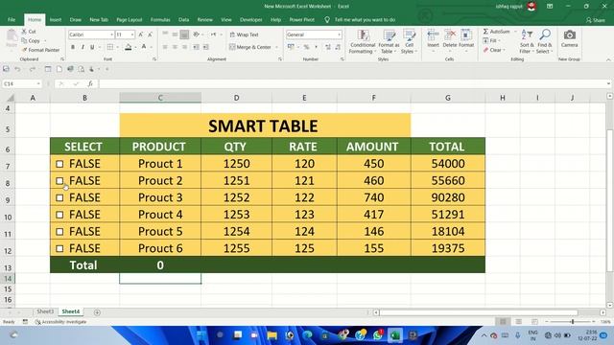Increase font size icon
Screen dimensions: 614x345
click(141, 34)
